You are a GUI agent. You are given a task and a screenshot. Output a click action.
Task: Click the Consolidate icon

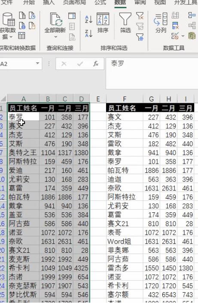coord(192,15)
